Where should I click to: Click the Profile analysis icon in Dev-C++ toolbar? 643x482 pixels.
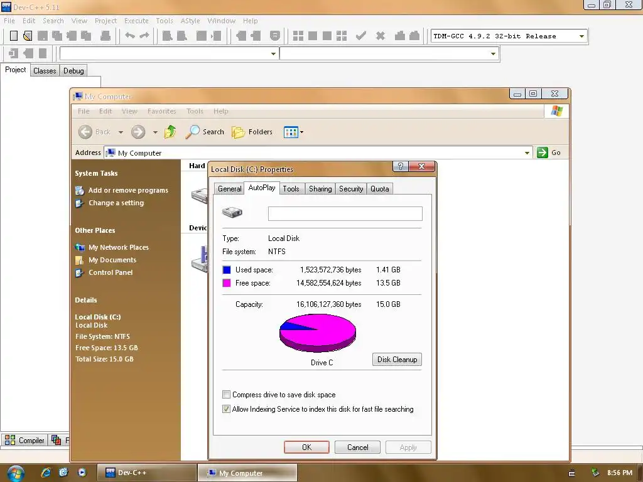400,36
